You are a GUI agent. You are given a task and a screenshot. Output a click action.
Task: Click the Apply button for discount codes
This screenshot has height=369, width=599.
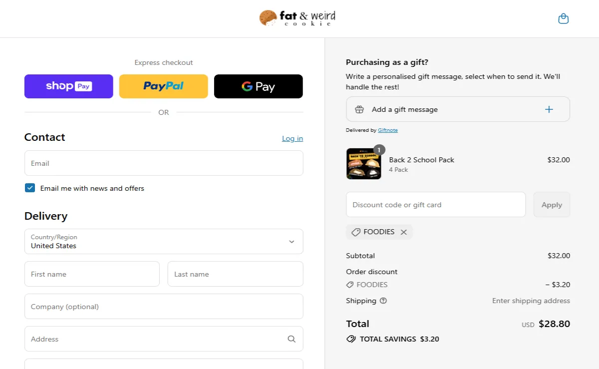[552, 204]
